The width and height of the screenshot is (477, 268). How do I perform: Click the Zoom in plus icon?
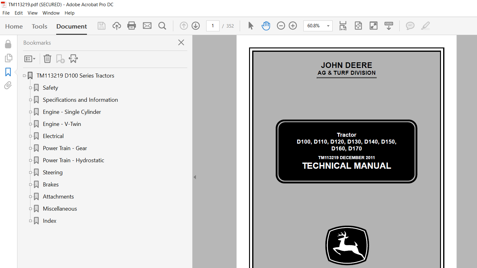pyautogui.click(x=293, y=26)
